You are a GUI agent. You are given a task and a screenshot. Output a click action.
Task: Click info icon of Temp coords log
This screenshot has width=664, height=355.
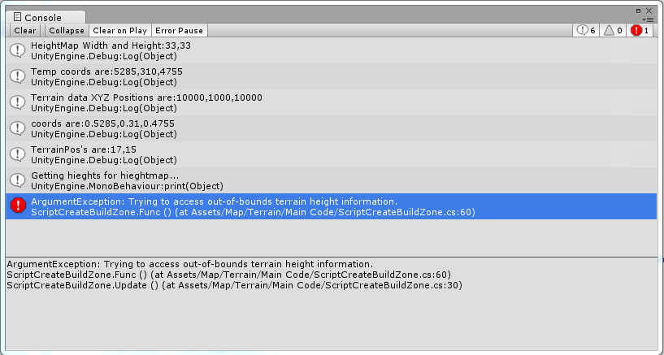pyautogui.click(x=17, y=76)
